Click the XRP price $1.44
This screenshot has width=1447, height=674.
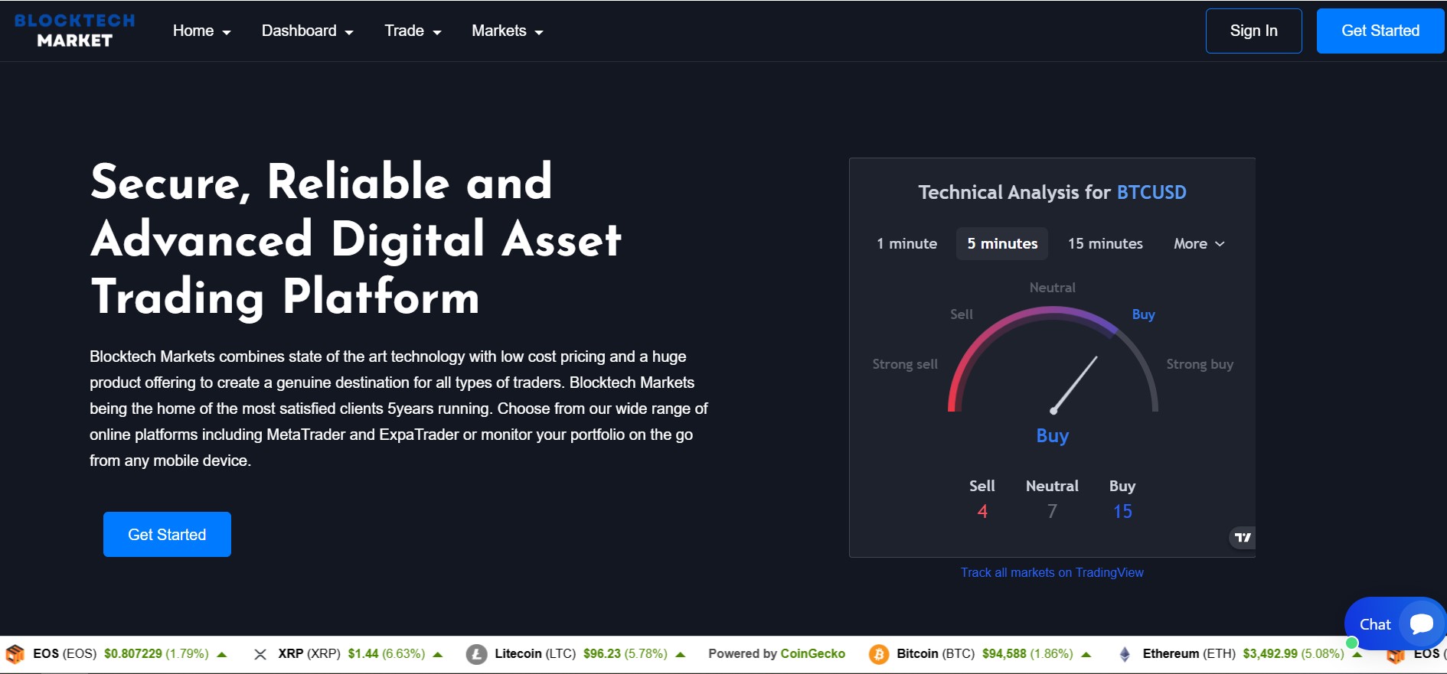coord(363,653)
